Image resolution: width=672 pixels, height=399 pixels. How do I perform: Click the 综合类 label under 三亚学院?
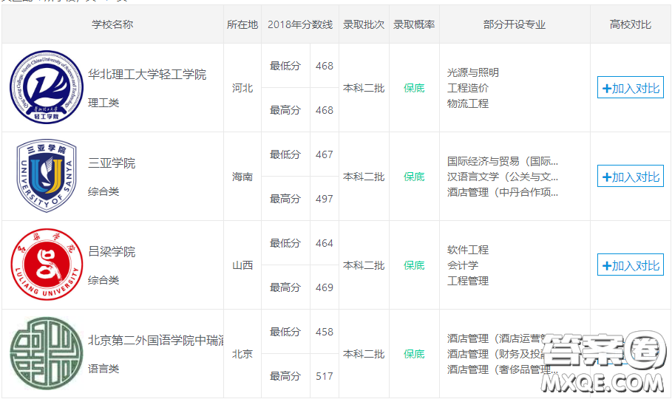coord(103,191)
